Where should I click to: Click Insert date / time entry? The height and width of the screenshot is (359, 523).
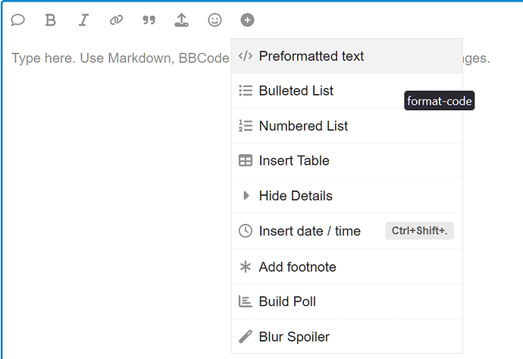[347, 231]
